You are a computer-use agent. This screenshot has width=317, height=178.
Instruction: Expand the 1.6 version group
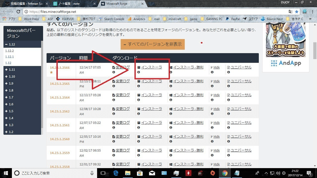pyautogui.click(x=22, y=104)
